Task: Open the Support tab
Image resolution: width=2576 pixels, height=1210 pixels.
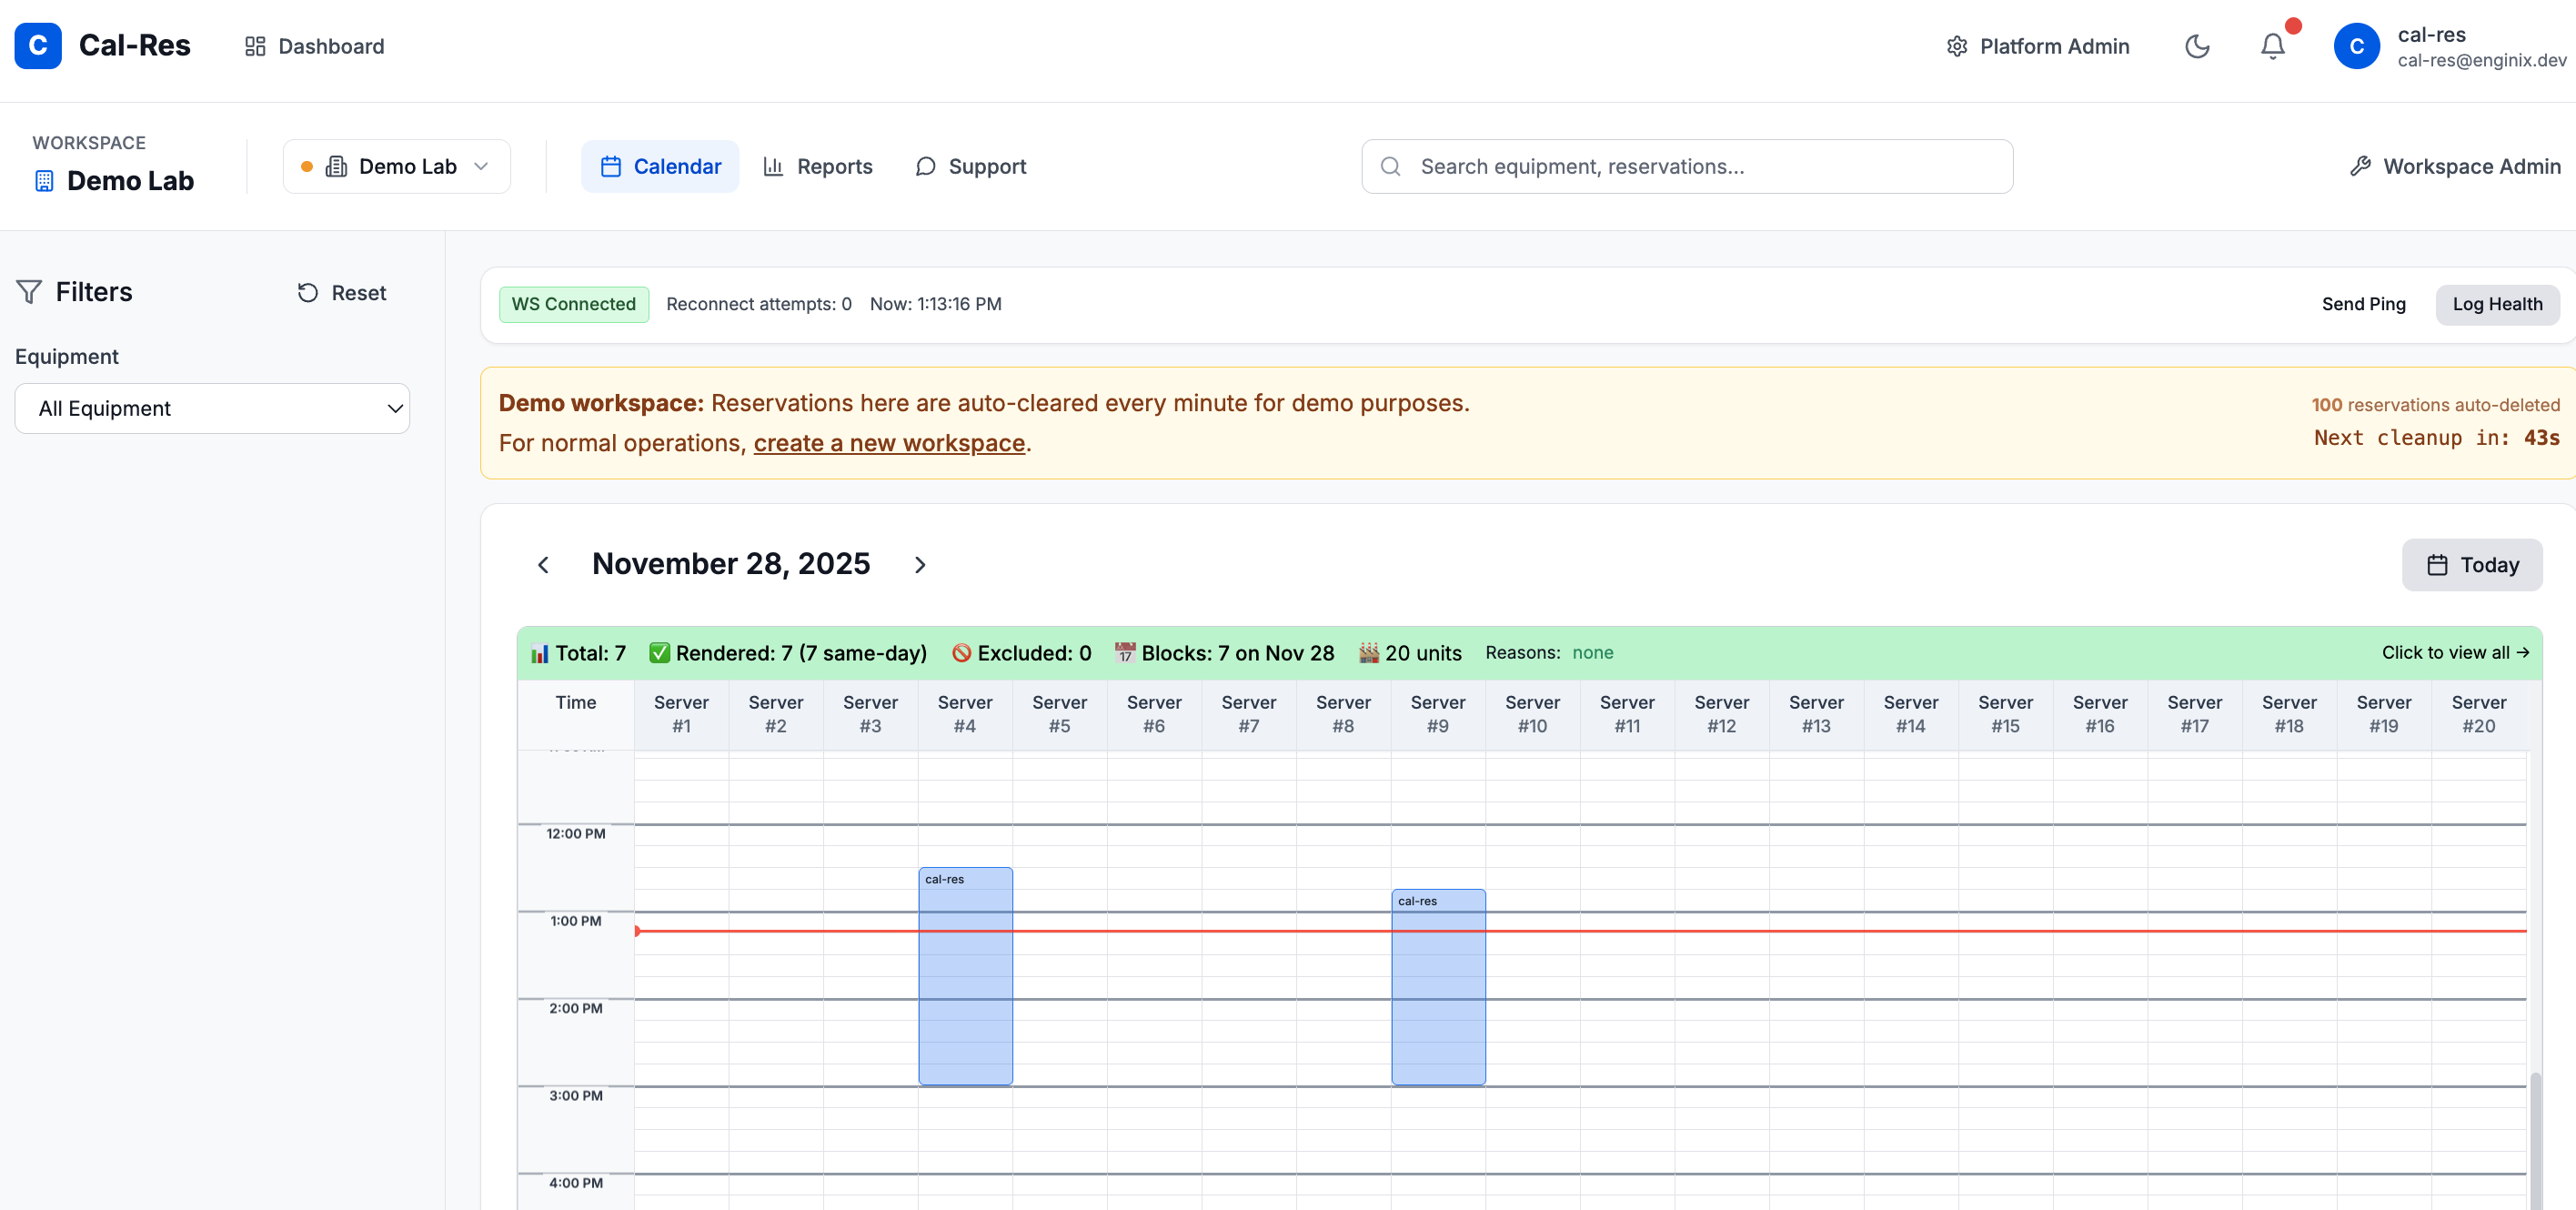Action: tap(971, 166)
